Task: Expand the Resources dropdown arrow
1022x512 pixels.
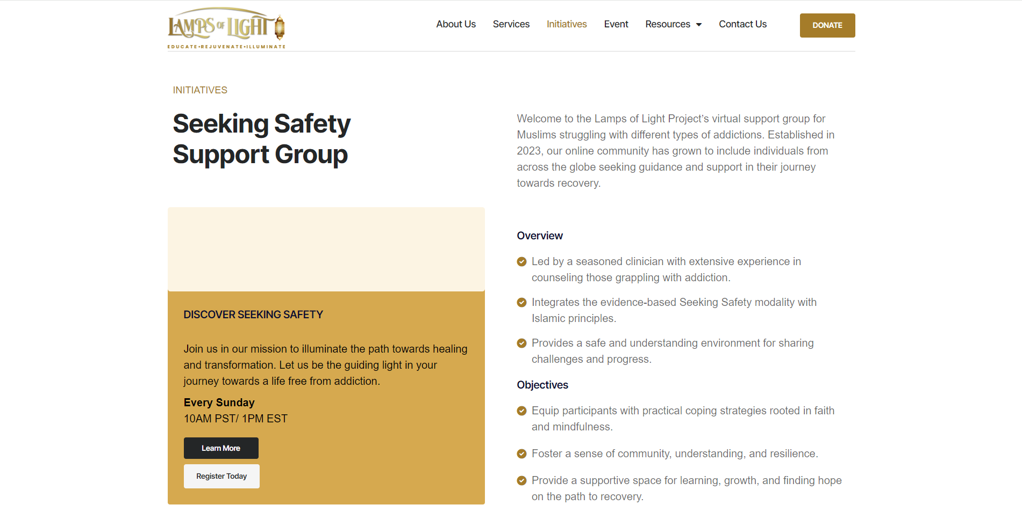Action: (x=699, y=25)
